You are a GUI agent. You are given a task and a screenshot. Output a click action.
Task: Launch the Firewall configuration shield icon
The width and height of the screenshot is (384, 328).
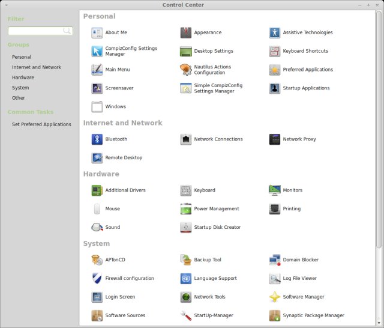(x=97, y=279)
